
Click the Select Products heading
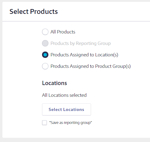pos(34,11)
